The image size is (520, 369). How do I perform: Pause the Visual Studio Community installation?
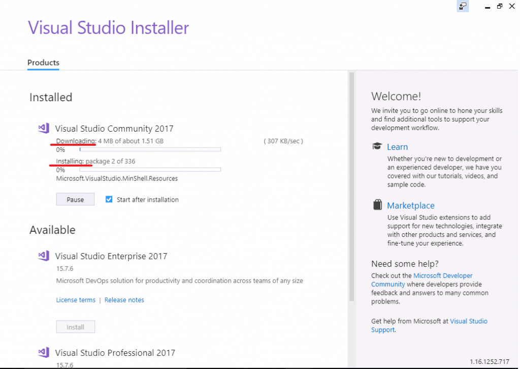point(75,199)
